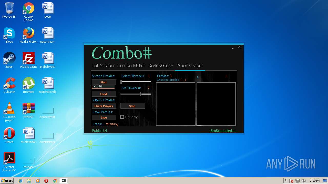328x184 pixels.
Task: Open the icepp Word document
Action: tap(48, 10)
